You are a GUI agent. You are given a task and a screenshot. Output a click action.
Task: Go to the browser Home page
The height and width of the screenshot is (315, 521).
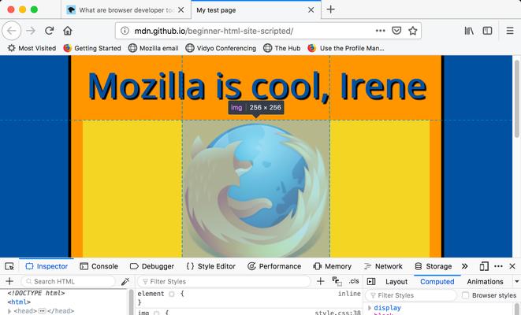(68, 31)
